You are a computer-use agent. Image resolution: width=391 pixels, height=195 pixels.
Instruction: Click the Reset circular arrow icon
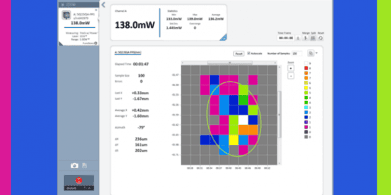pyautogui.click(x=321, y=38)
